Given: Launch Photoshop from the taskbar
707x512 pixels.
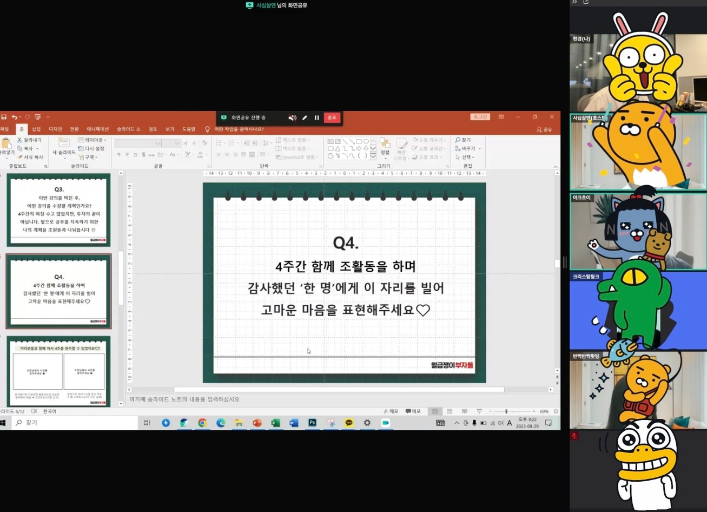Looking at the screenshot, I should point(312,423).
